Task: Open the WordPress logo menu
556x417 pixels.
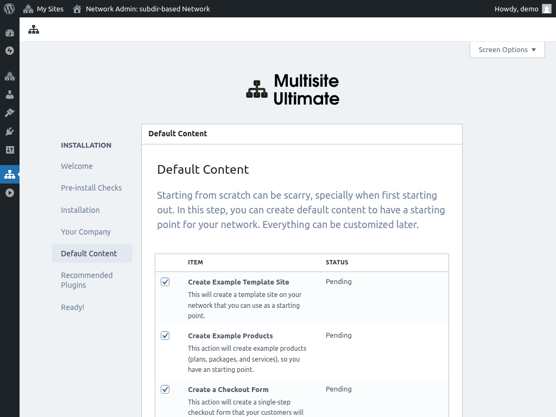Action: pyautogui.click(x=9, y=9)
